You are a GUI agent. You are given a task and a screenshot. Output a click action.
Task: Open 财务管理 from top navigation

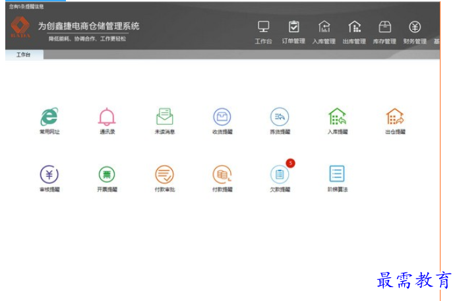(415, 32)
